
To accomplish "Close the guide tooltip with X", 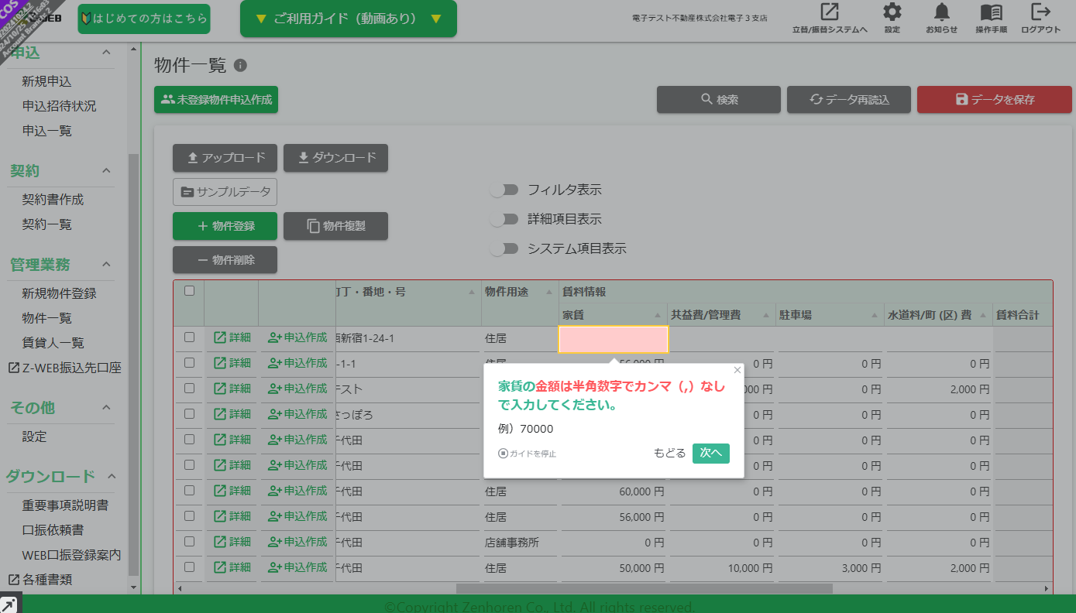I will coord(737,370).
